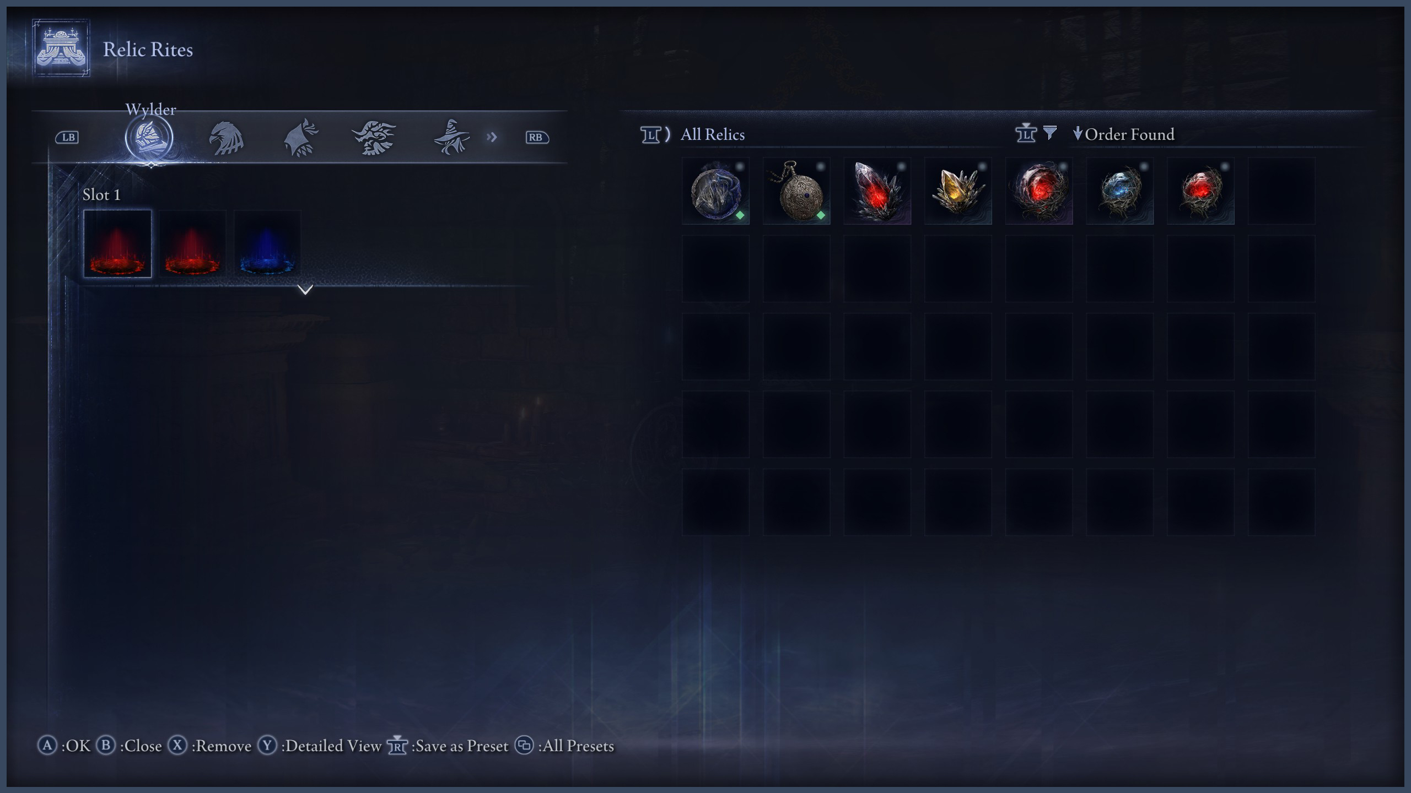
Task: Select the bird-crest character icon
Action: [x=374, y=138]
